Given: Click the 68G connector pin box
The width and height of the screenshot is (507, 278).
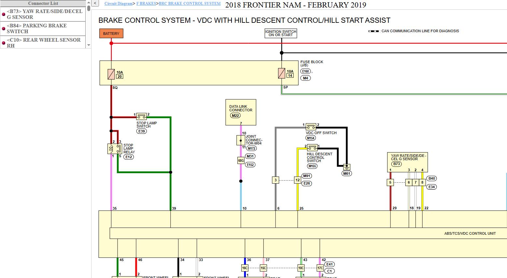Looking at the screenshot, I should [241, 160].
